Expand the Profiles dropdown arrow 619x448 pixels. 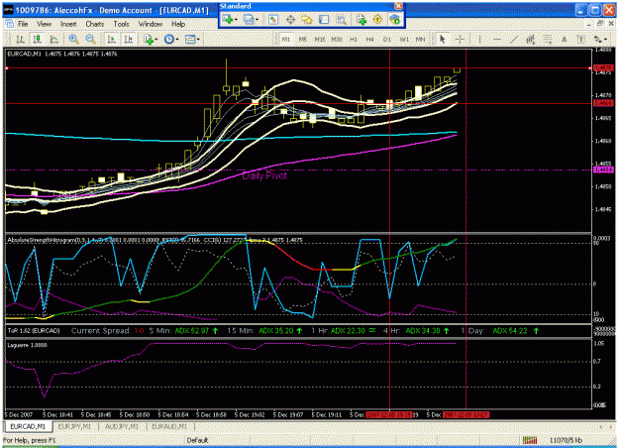tap(257, 19)
